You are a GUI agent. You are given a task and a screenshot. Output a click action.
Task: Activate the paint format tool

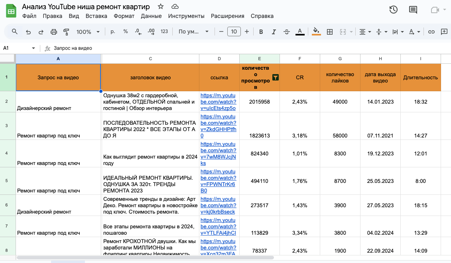(x=67, y=31)
